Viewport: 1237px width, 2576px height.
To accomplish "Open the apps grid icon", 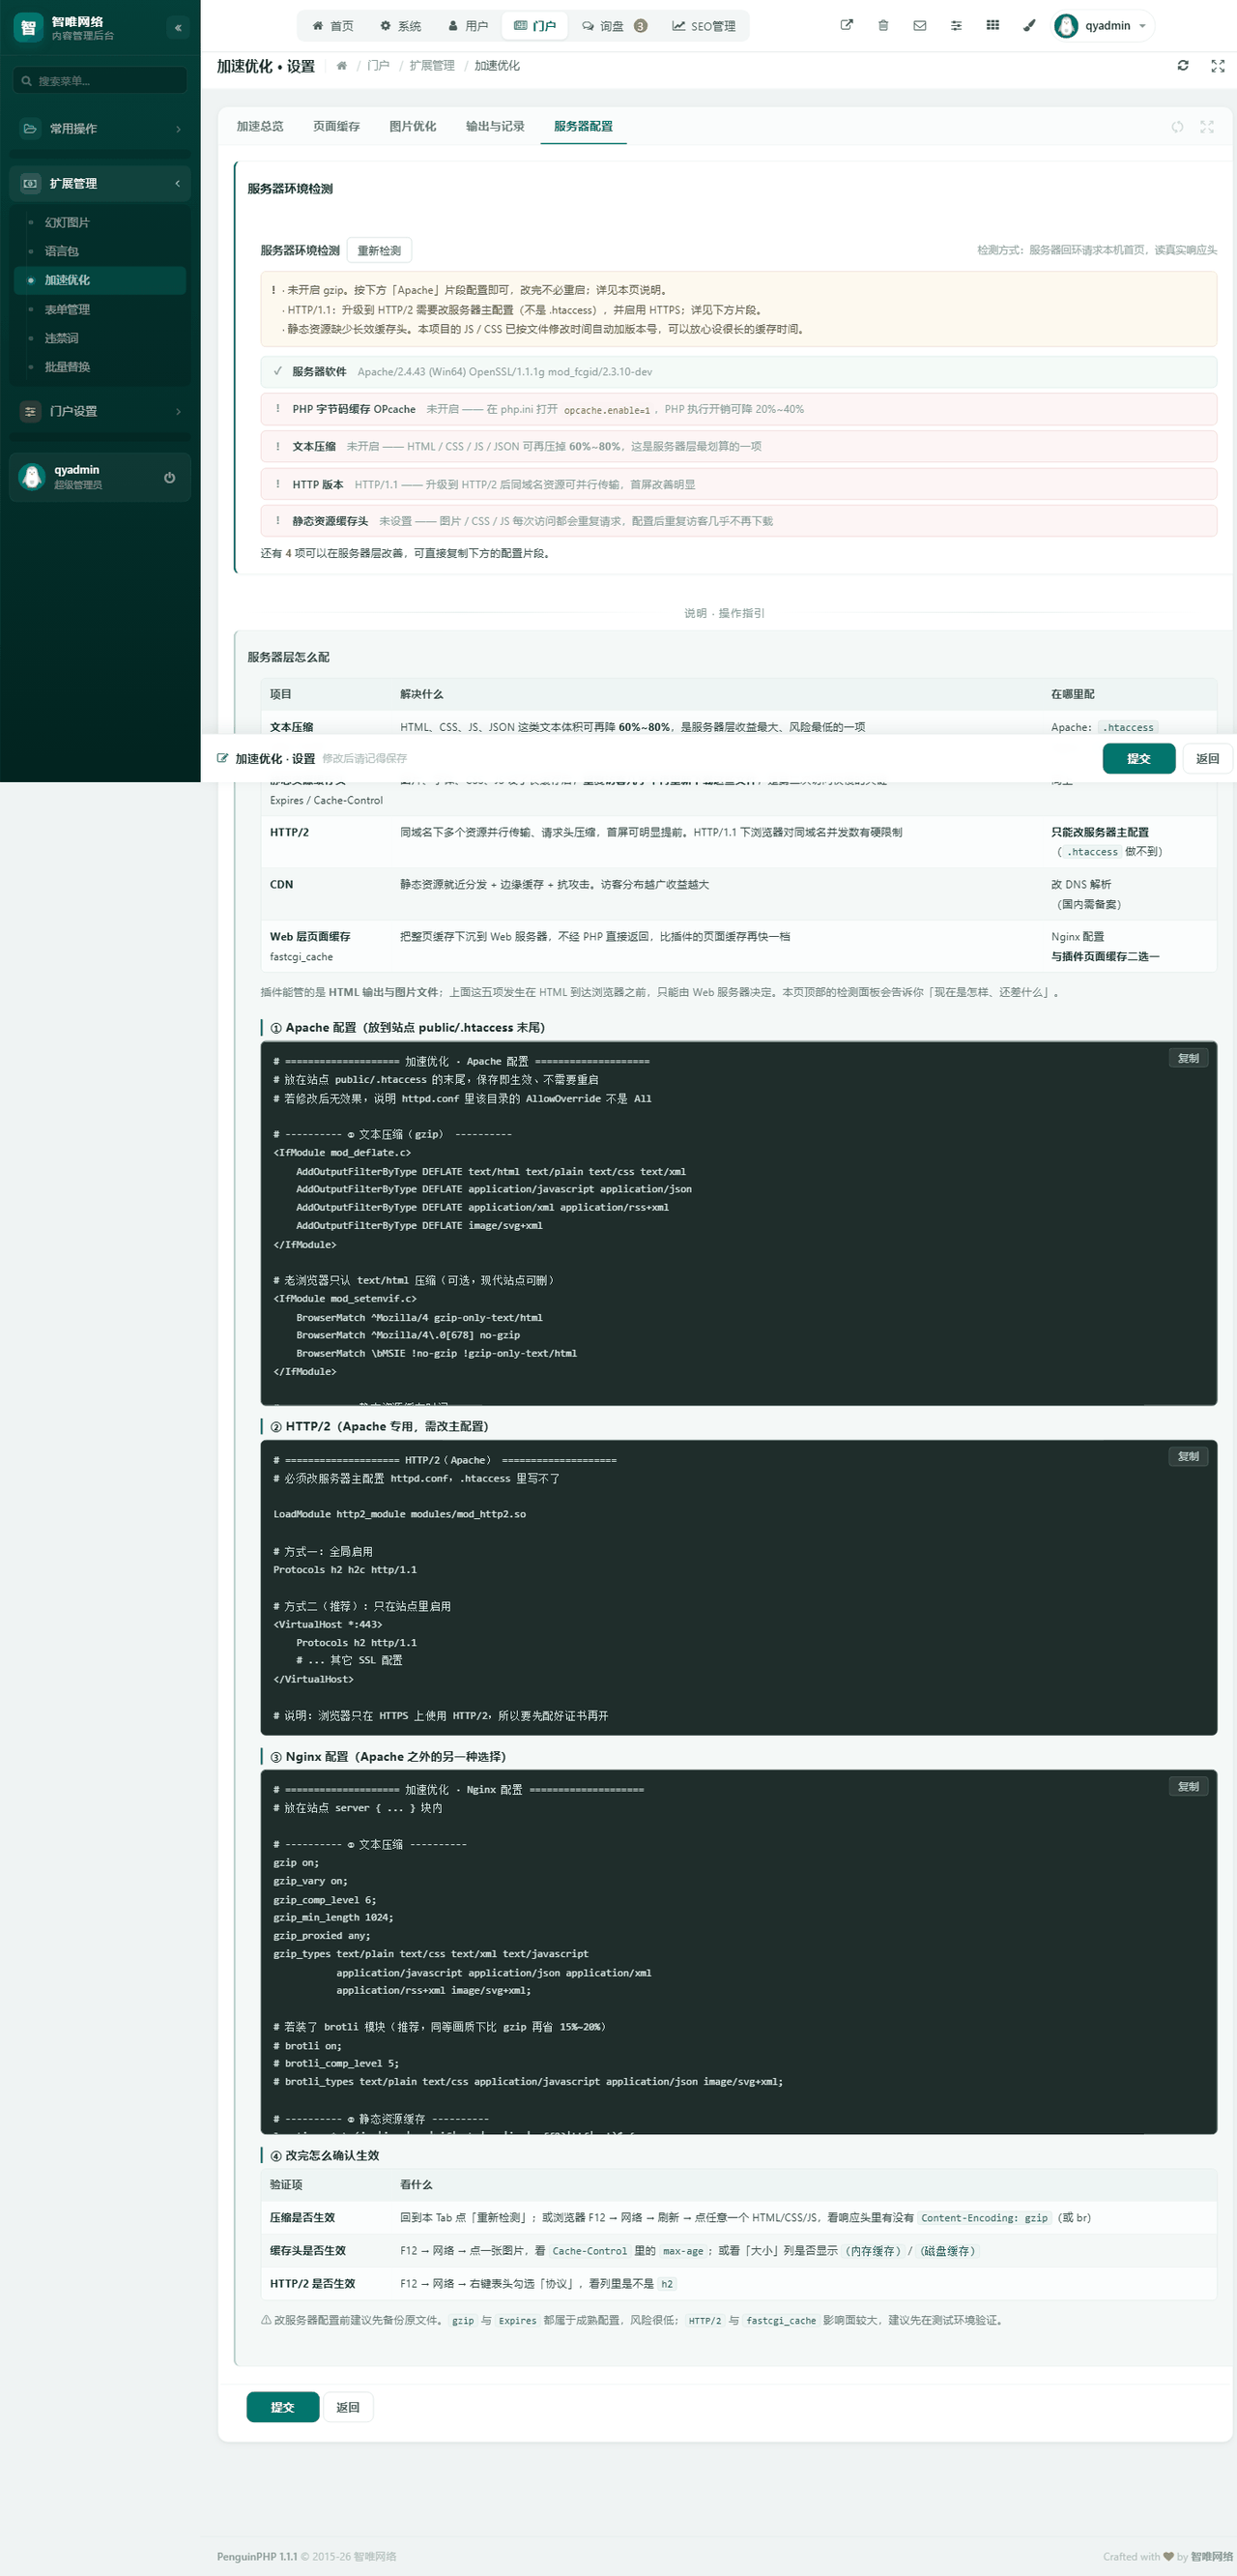I will pos(992,26).
